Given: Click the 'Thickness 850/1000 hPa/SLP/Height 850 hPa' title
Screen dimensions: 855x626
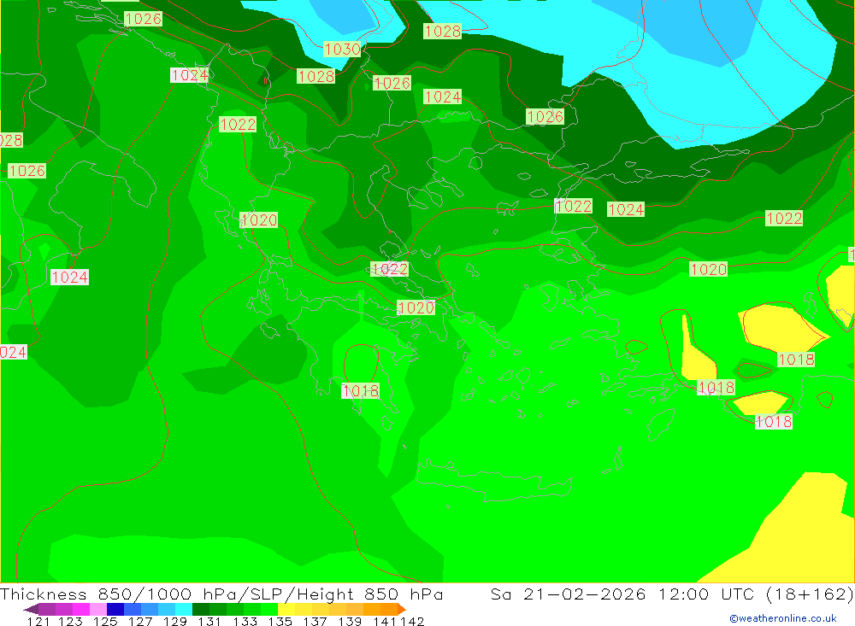Looking at the screenshot, I should coord(221,594).
